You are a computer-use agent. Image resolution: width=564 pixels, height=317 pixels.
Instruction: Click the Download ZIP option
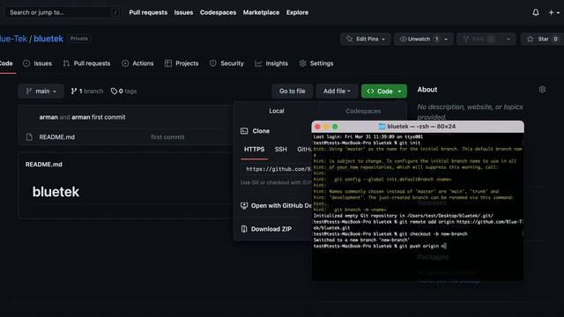point(271,229)
